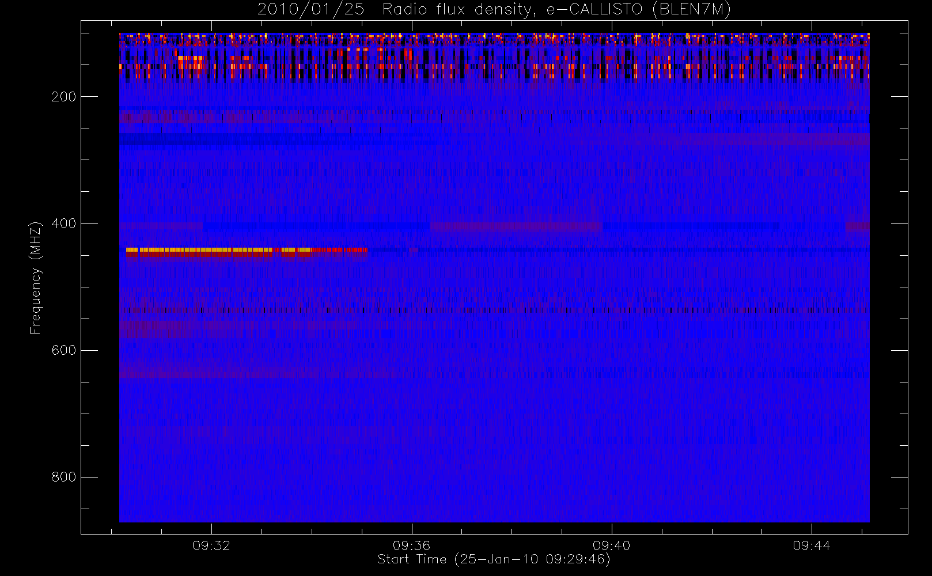Viewport: 932px width, 576px height.
Task: Click the 09:40 time tick label
Action: tap(611, 545)
